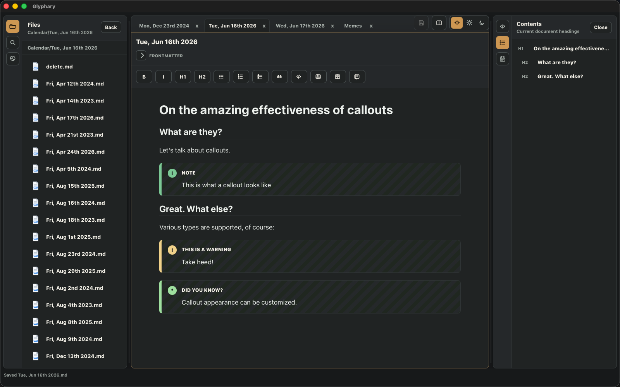Jump to 'On the amazing effectivene...' heading
Image resolution: width=620 pixels, height=387 pixels.
(564, 48)
